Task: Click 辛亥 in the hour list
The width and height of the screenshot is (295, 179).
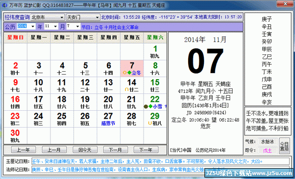Action: pos(267,102)
